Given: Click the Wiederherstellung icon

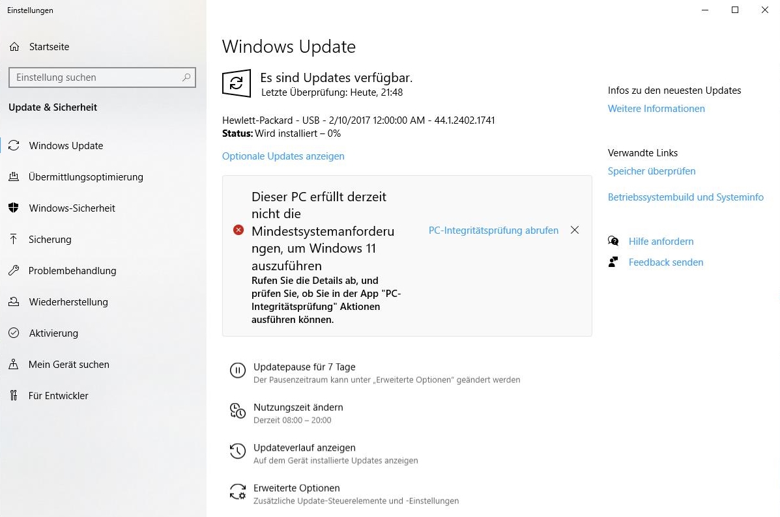Looking at the screenshot, I should point(14,302).
